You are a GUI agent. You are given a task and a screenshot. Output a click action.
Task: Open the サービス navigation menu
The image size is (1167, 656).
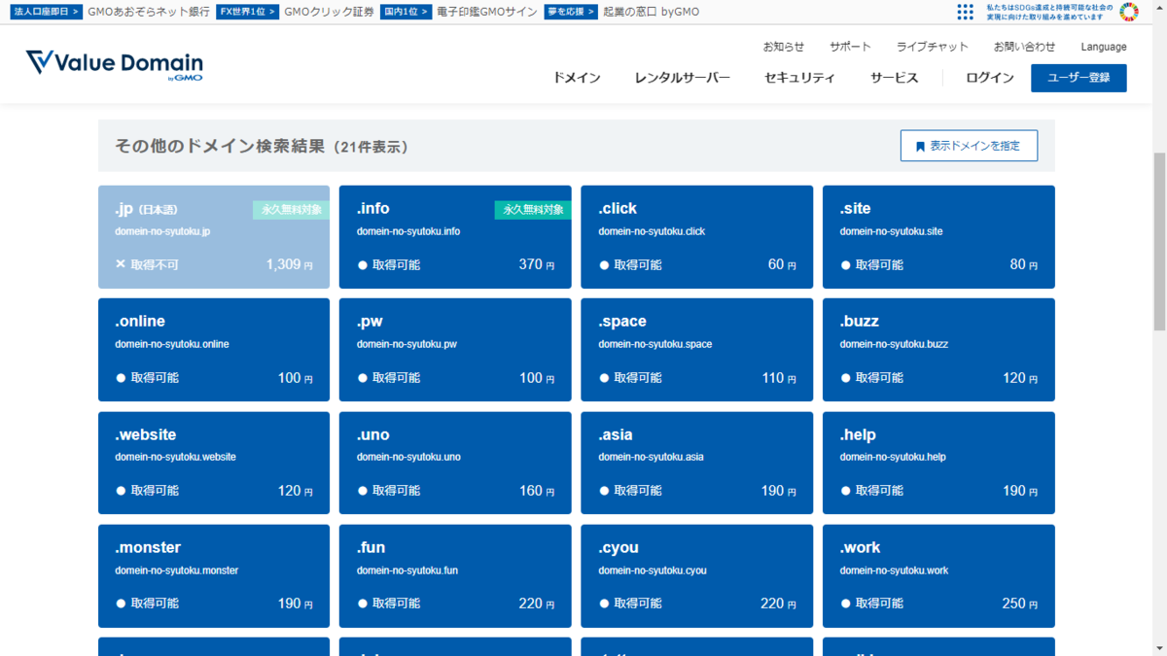[x=893, y=78]
